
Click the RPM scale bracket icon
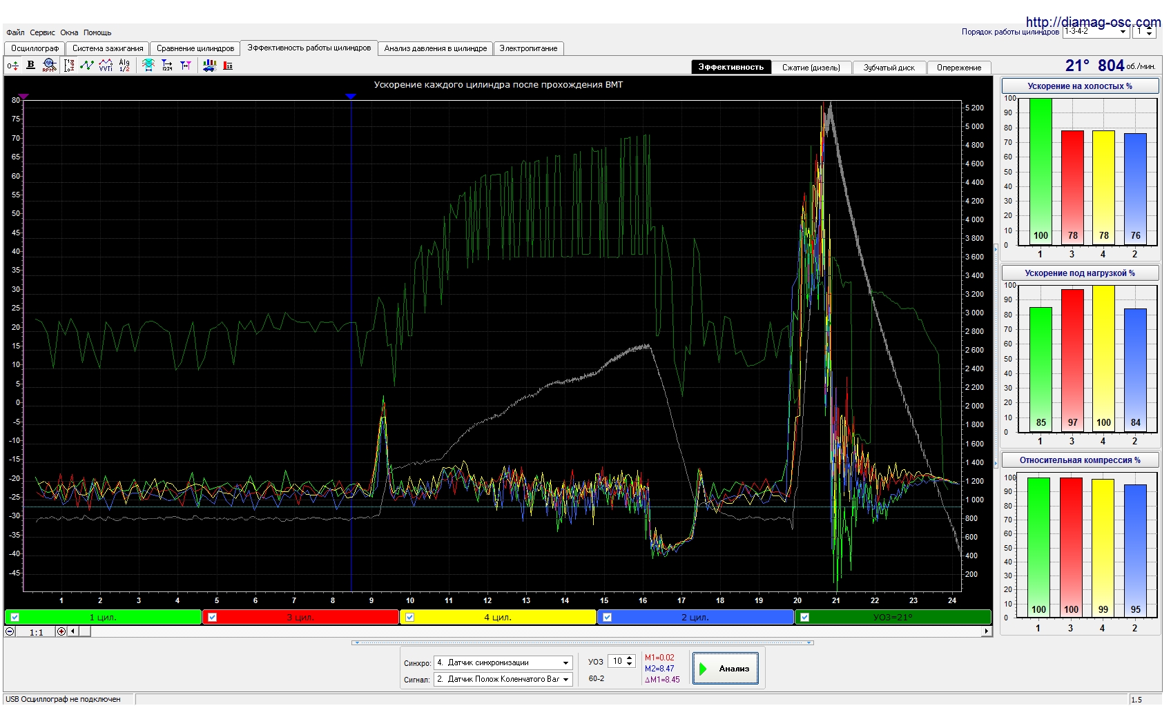pos(68,66)
